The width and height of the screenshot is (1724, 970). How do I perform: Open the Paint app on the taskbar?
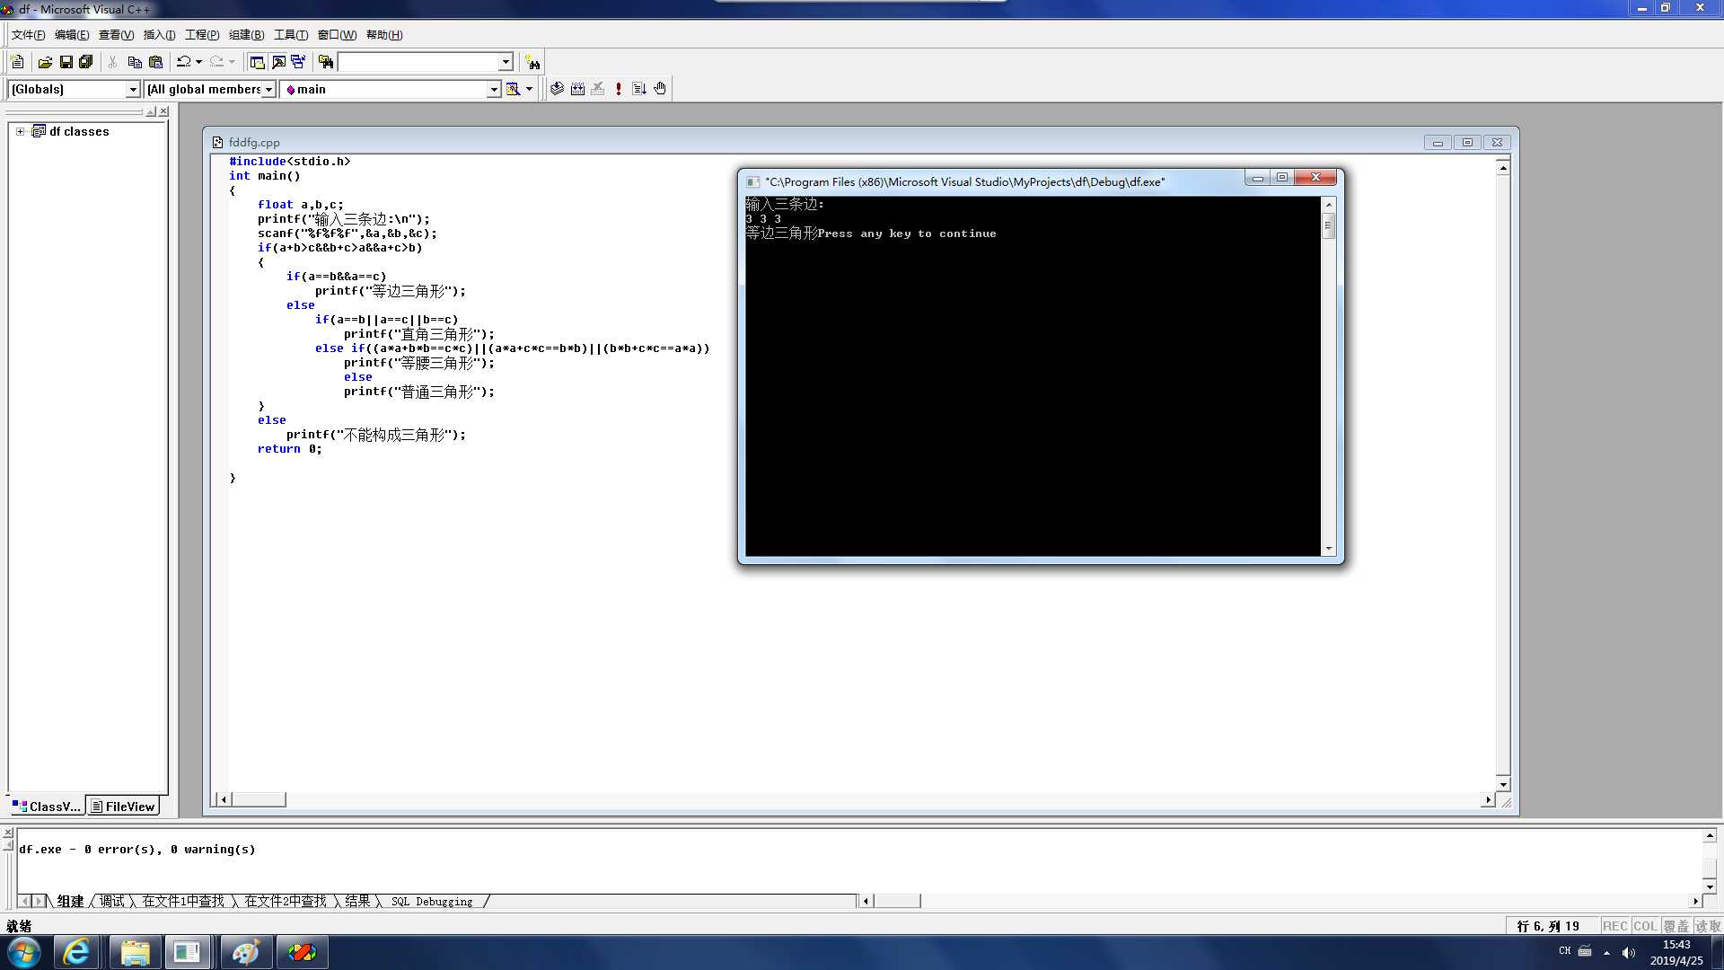tap(245, 952)
